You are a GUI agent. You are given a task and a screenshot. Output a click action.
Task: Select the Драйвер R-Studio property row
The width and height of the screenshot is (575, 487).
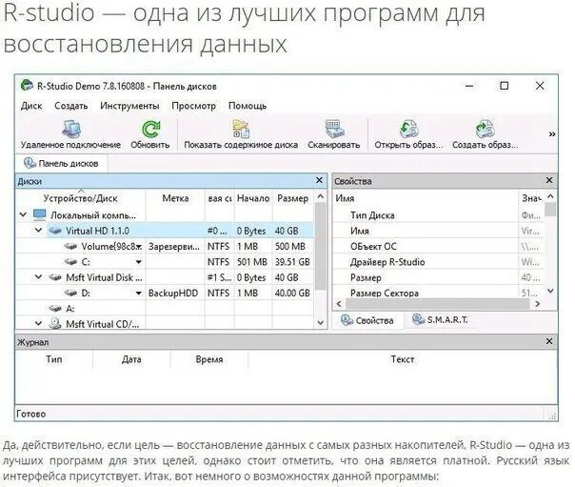[438, 262]
